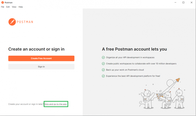Minimize the Postman window
The height and width of the screenshot is (116, 196).
point(176,3)
